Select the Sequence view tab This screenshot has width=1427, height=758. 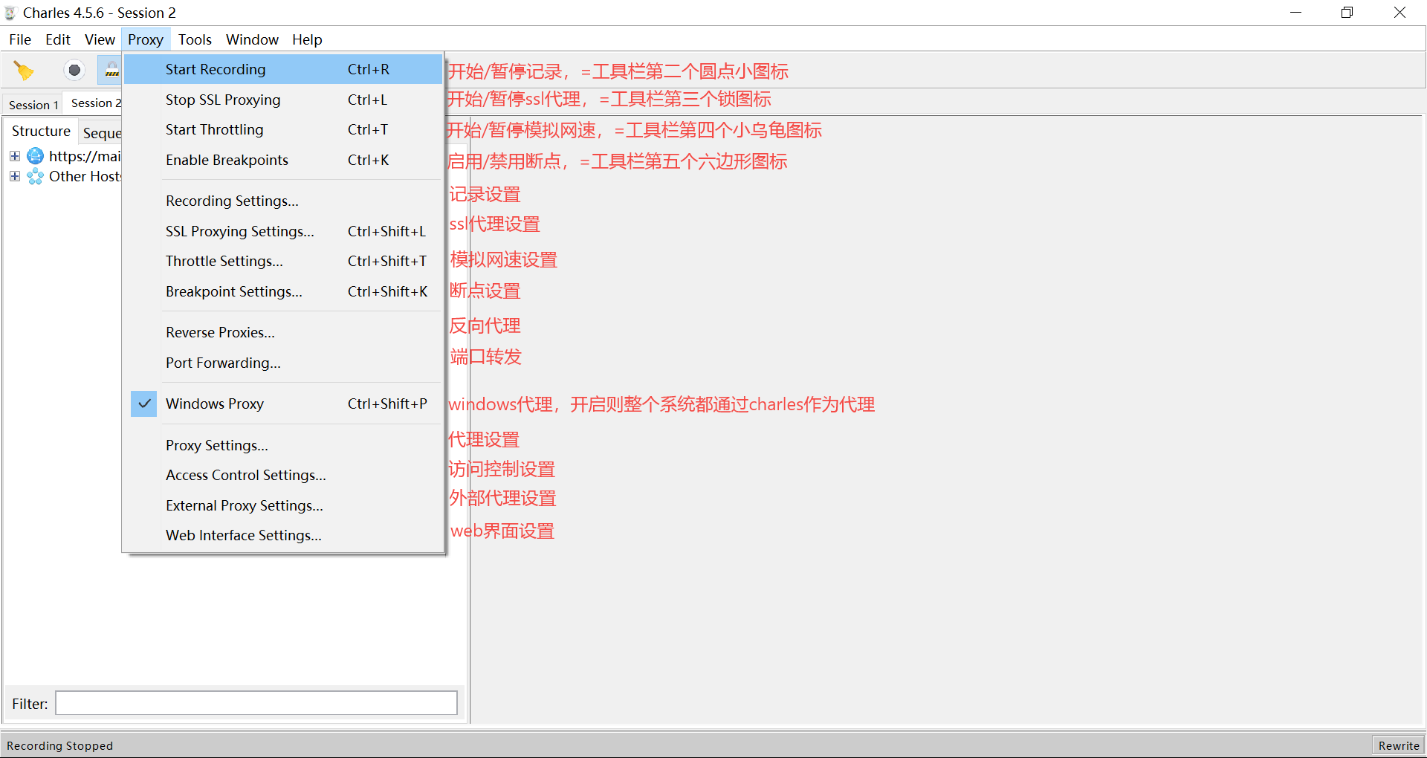[x=101, y=133]
